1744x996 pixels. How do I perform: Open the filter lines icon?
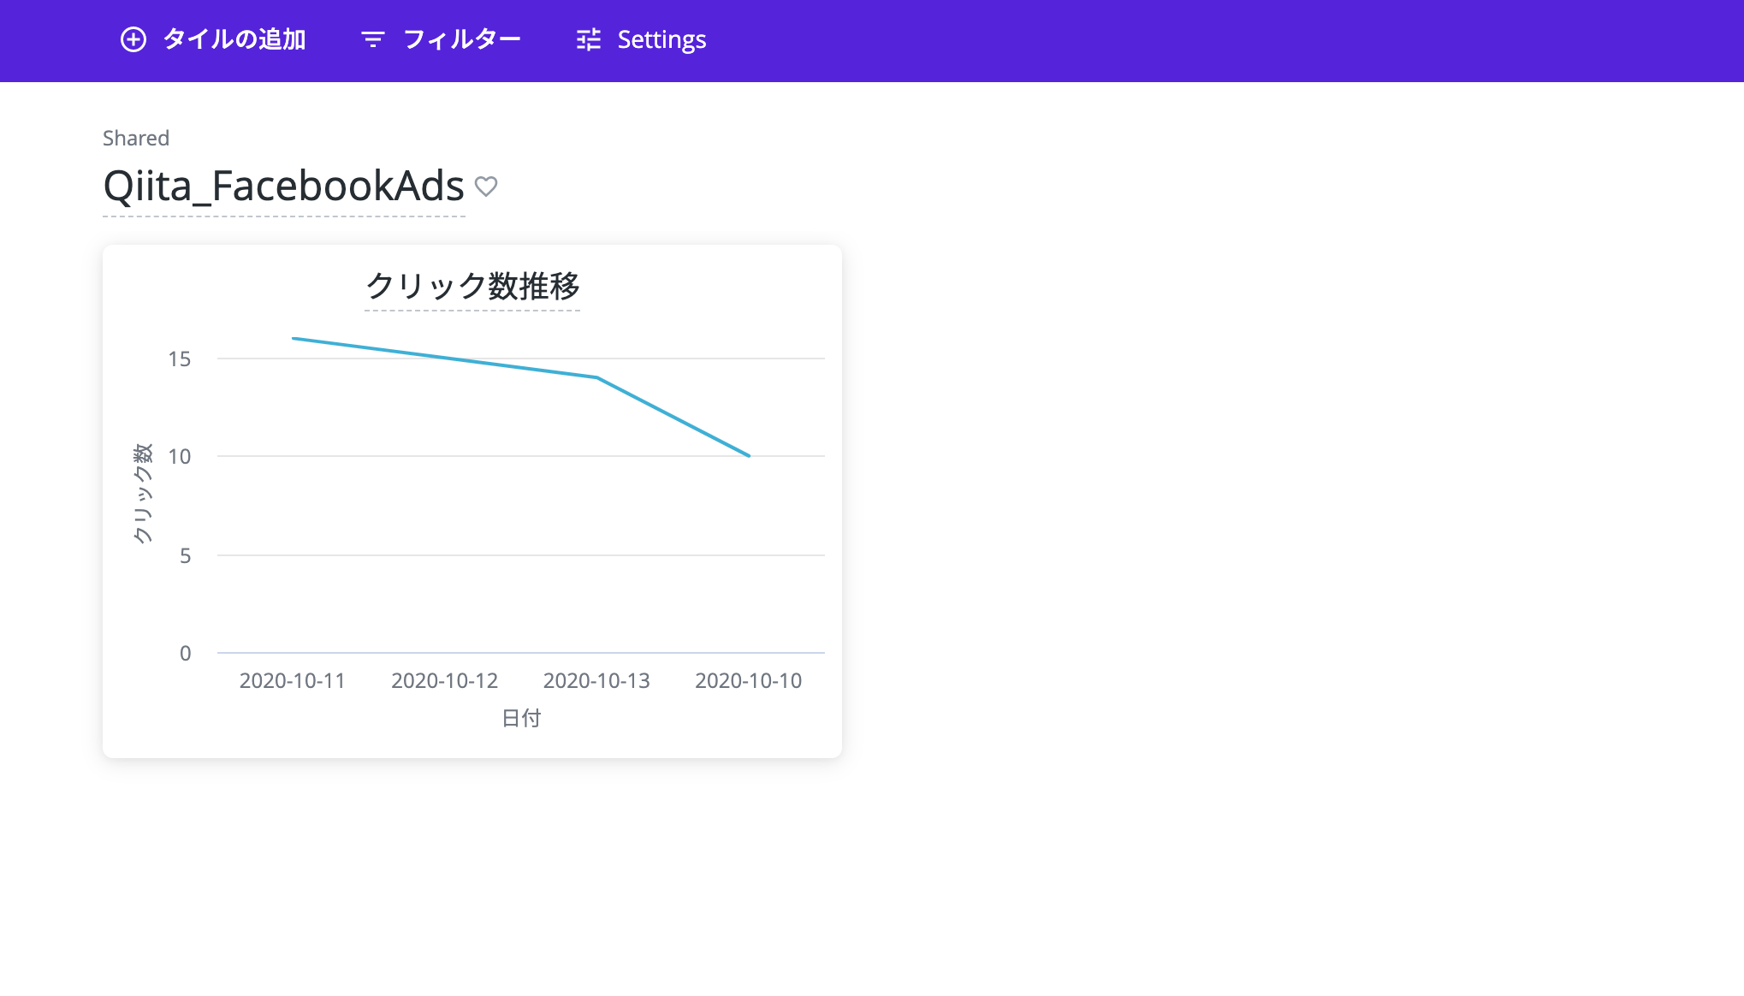(373, 39)
